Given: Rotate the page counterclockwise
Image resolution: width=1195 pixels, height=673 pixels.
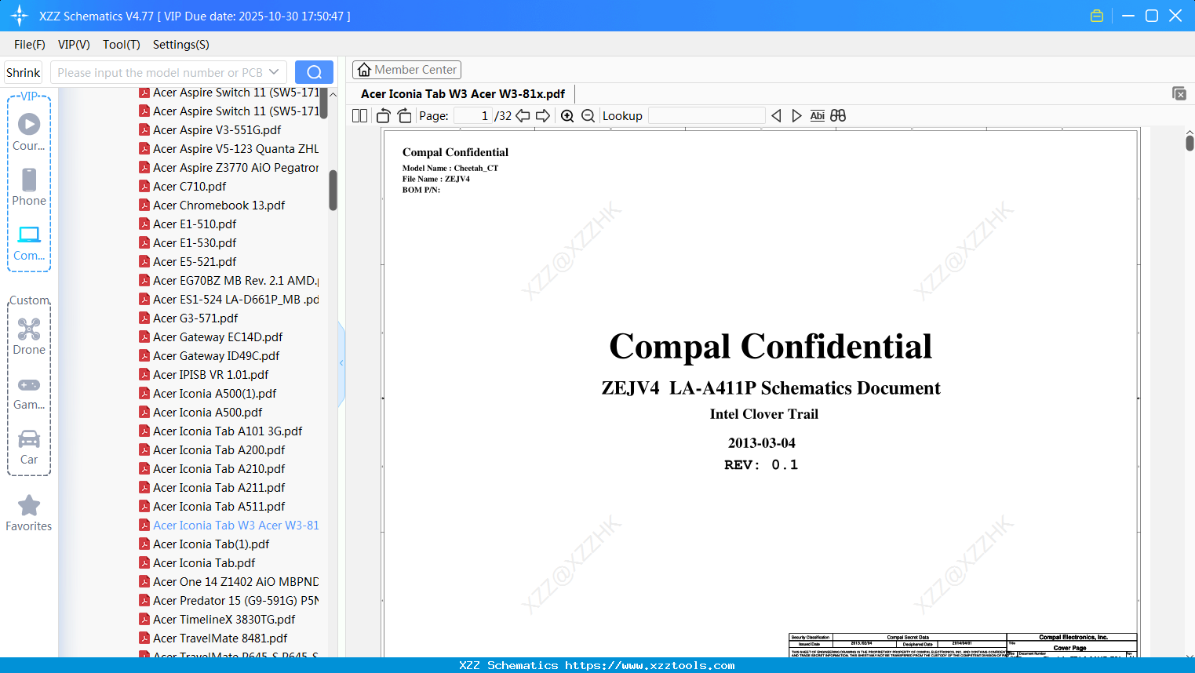Looking at the screenshot, I should (384, 116).
